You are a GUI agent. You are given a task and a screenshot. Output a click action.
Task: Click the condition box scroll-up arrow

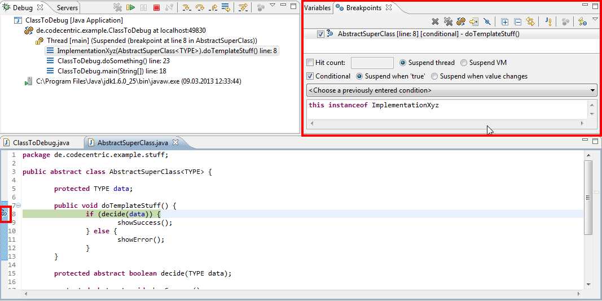point(592,105)
